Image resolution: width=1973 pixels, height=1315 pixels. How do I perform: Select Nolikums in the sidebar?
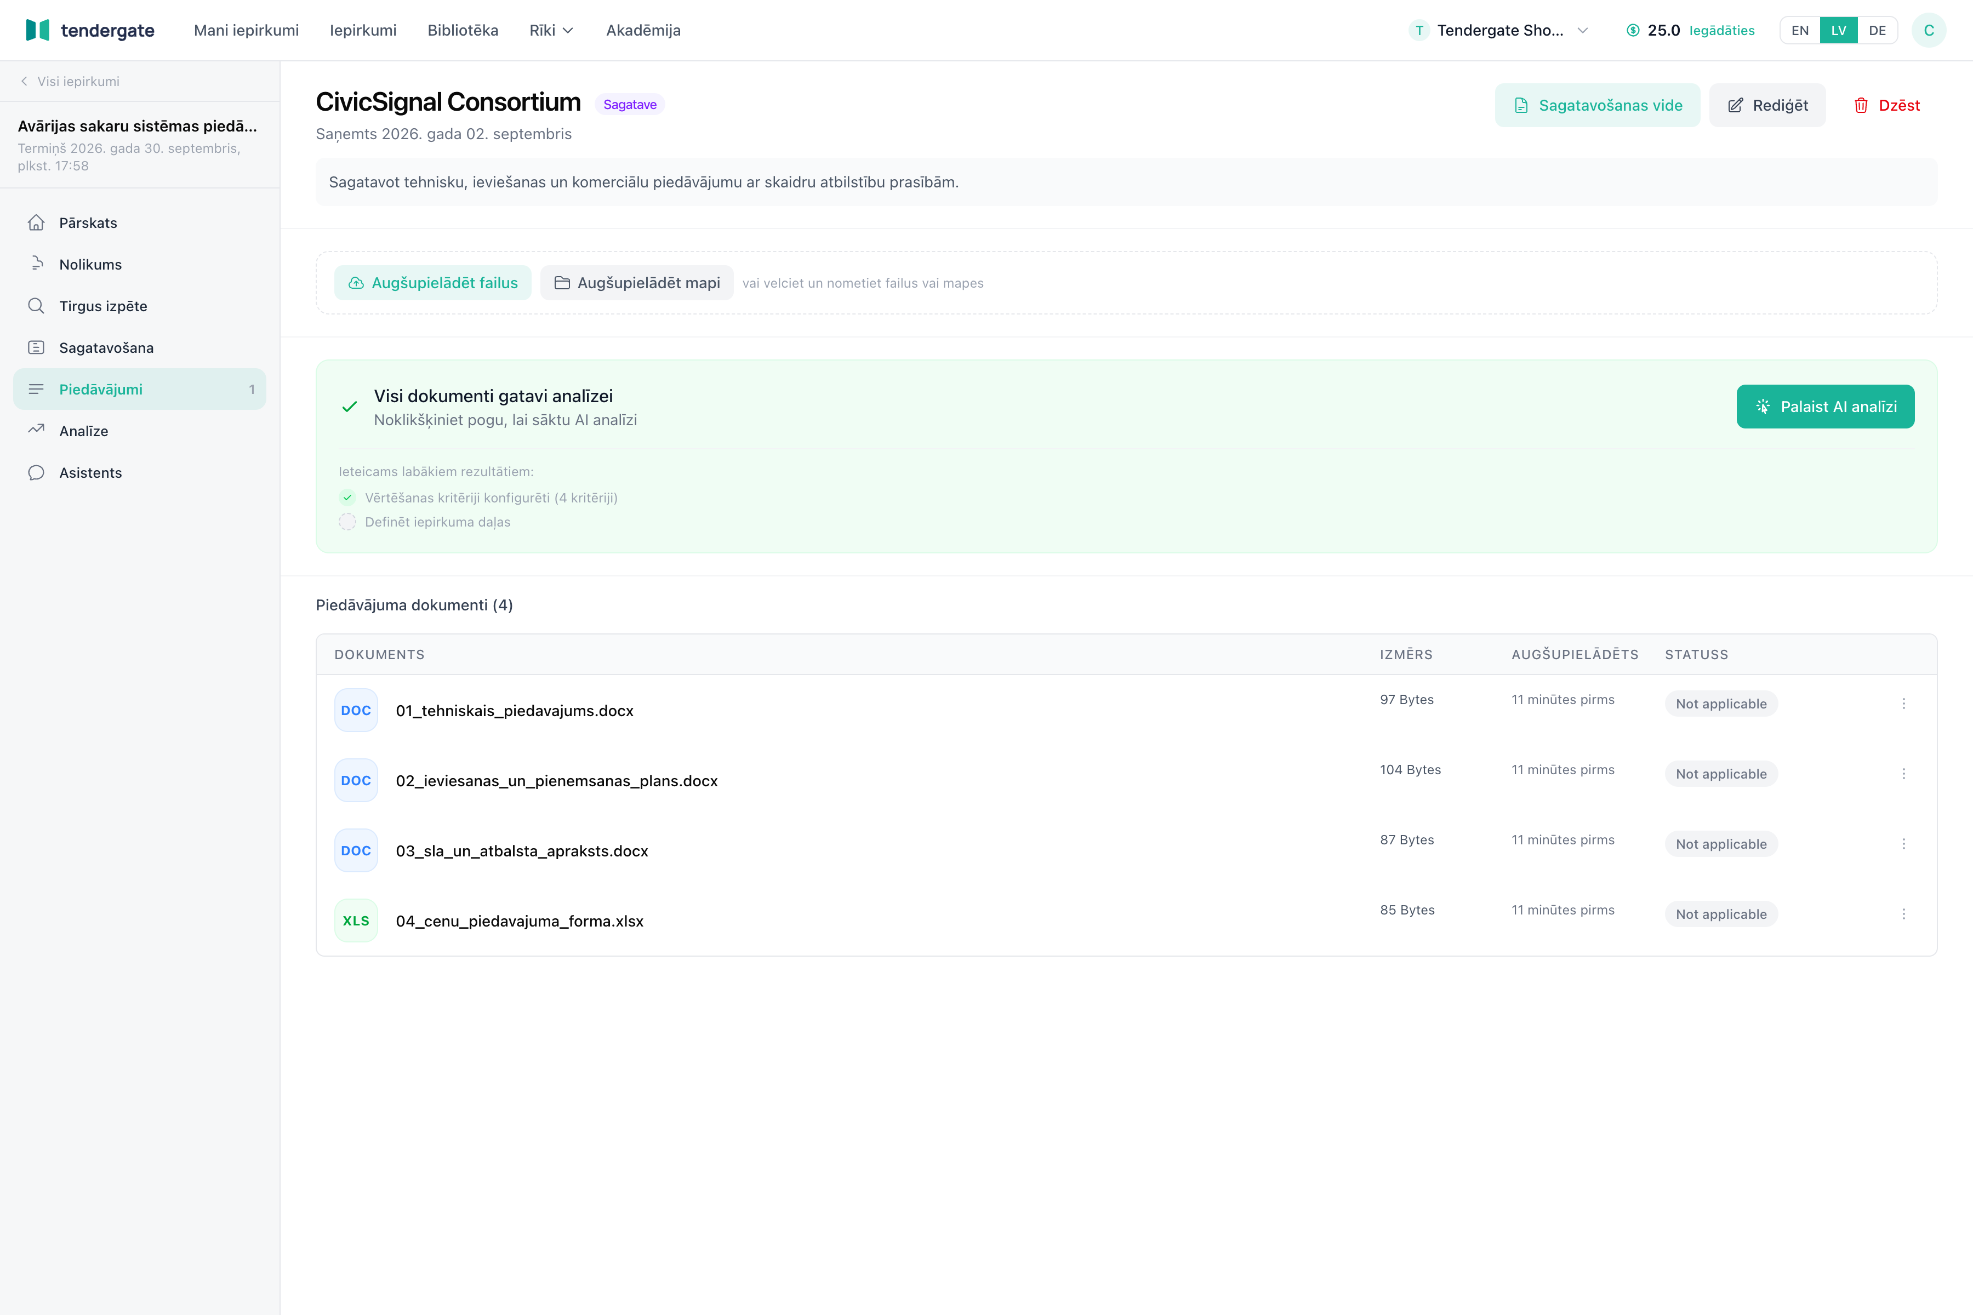pos(139,264)
